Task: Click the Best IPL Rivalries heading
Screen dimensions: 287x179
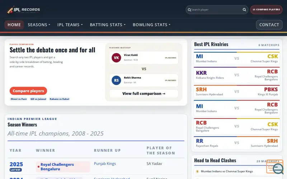Action: pos(211,44)
